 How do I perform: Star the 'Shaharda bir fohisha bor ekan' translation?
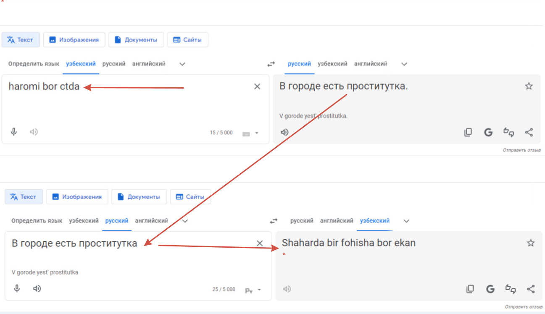tap(531, 243)
